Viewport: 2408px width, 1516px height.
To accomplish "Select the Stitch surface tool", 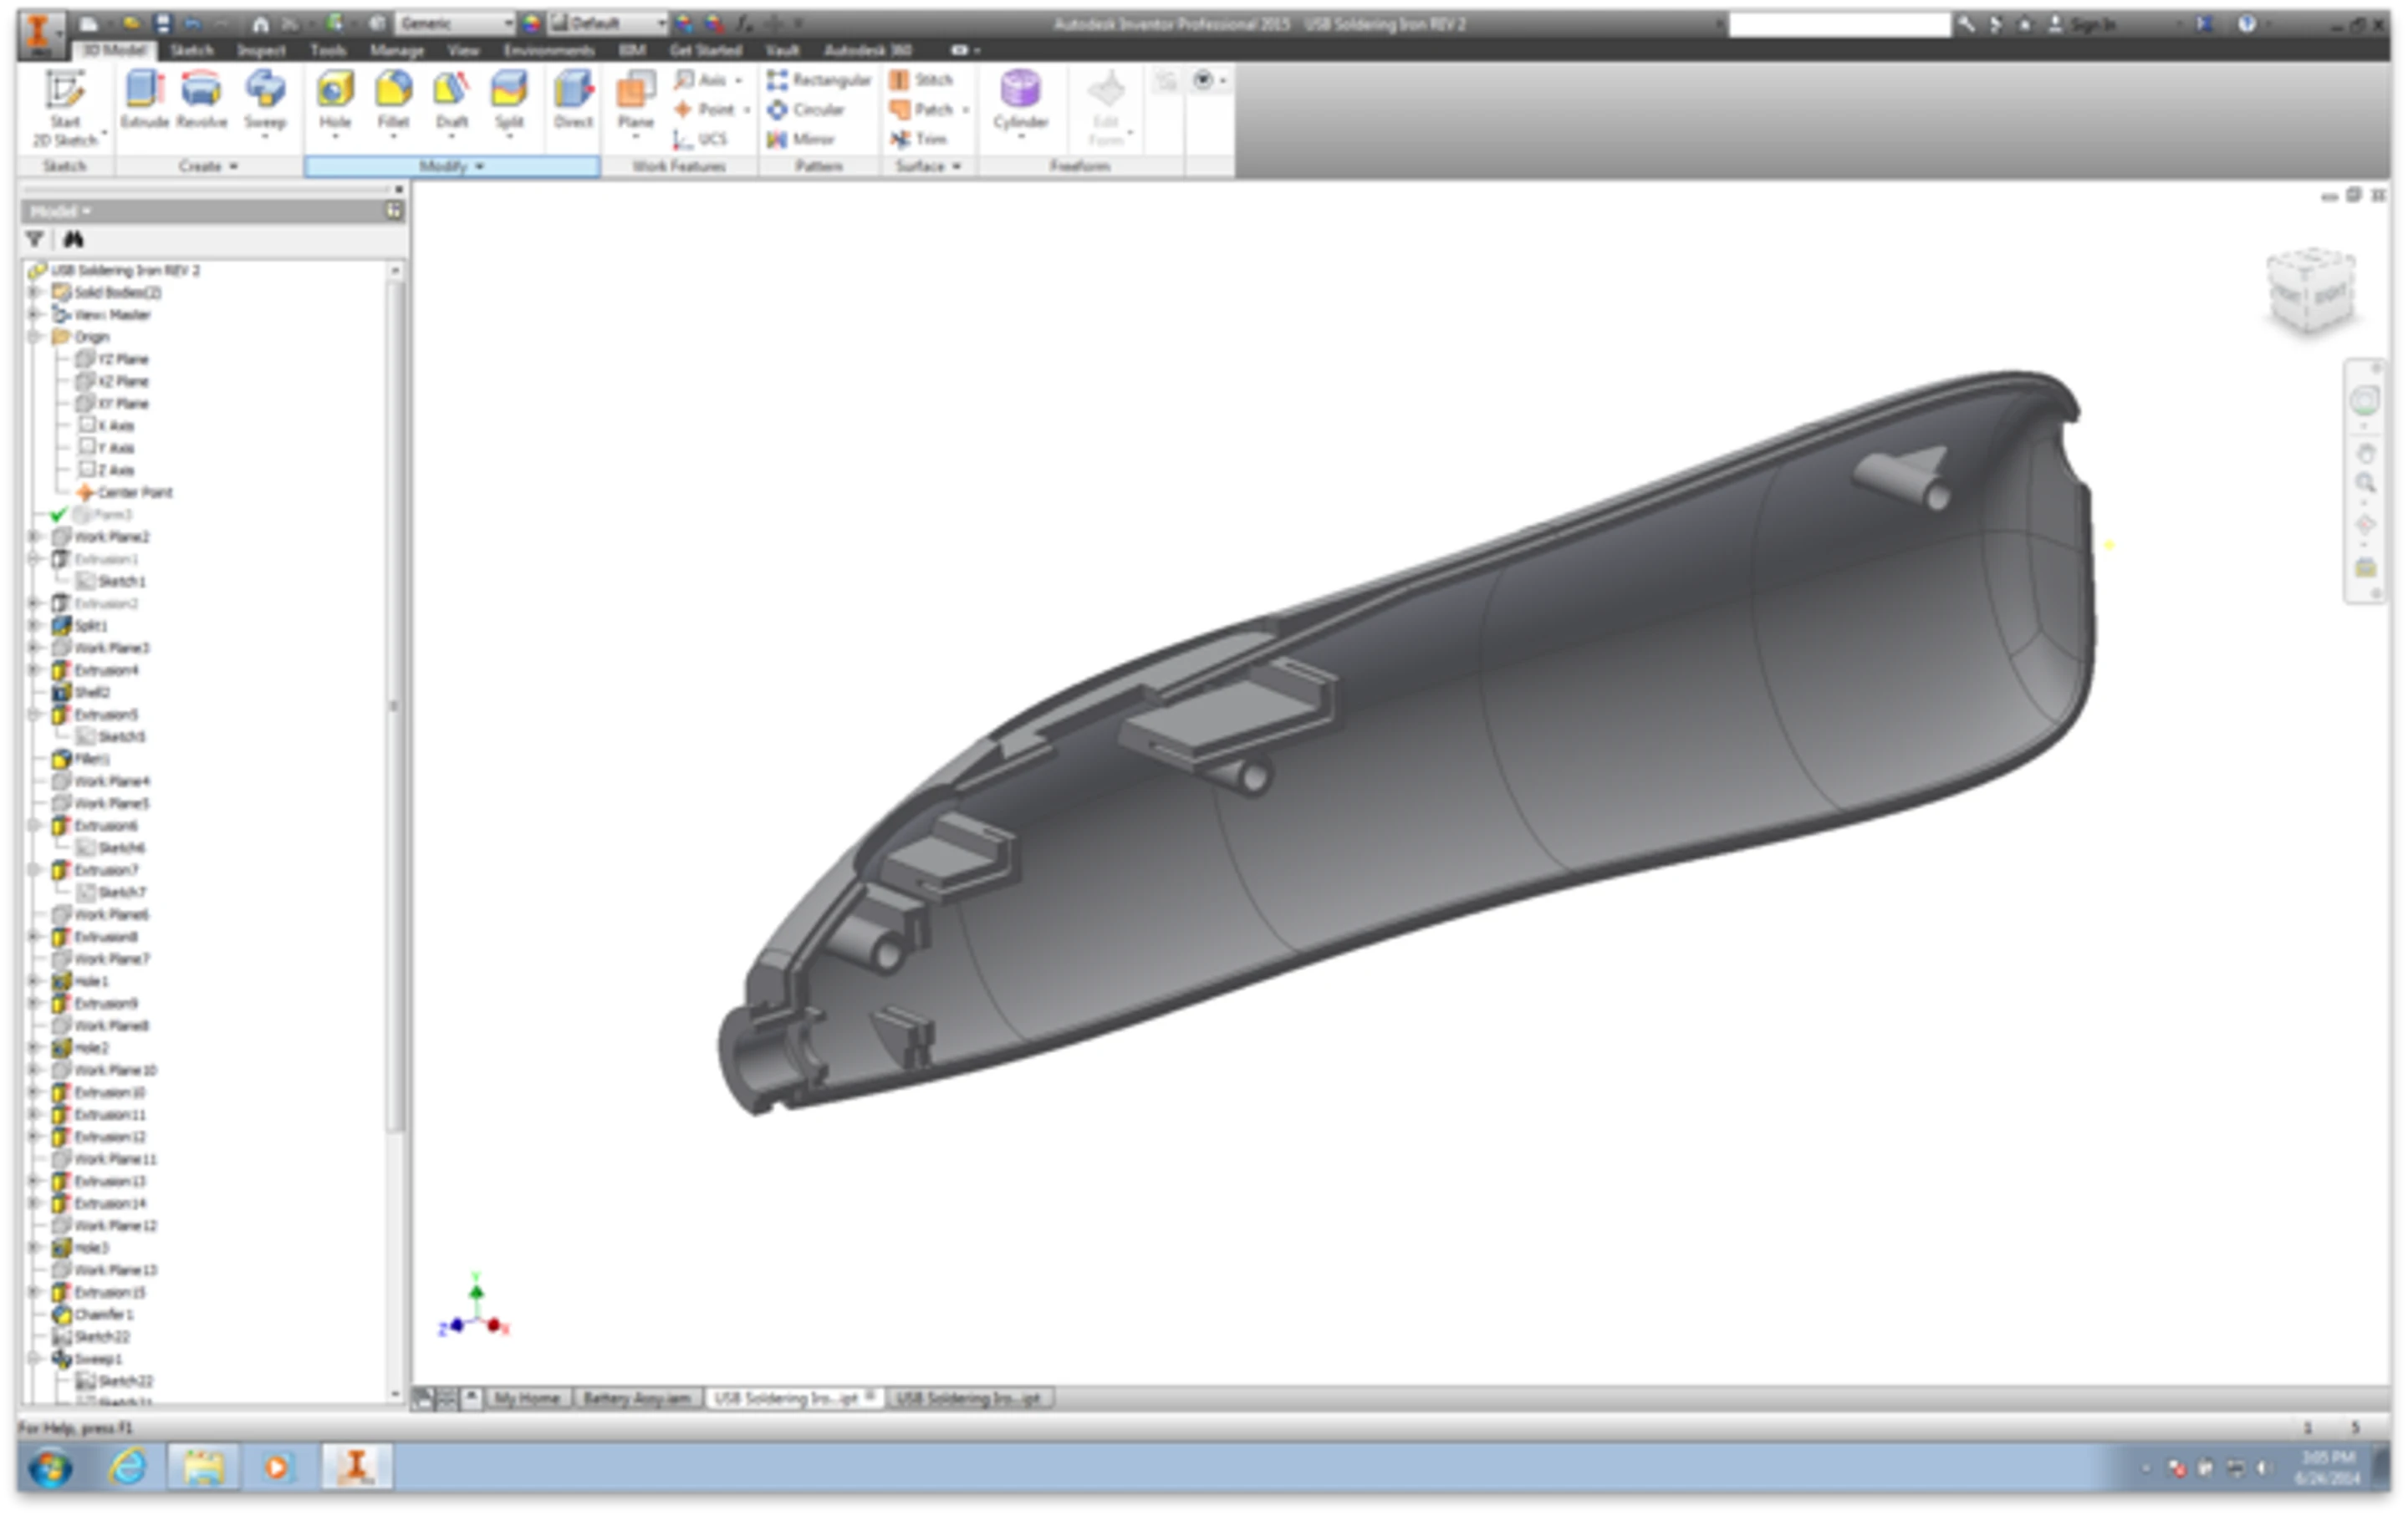I will 921,79.
